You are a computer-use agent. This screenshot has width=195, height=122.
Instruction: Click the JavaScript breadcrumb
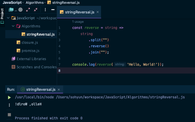12,3
